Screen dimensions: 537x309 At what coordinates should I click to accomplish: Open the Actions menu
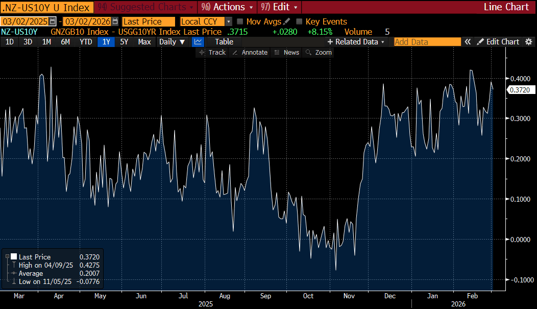point(228,7)
